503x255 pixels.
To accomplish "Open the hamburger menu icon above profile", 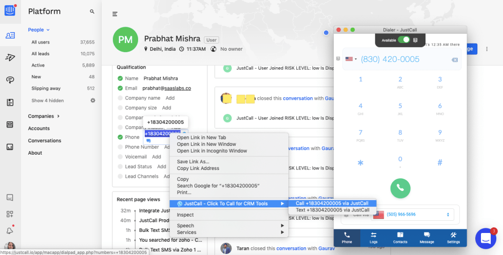I will click(x=115, y=14).
